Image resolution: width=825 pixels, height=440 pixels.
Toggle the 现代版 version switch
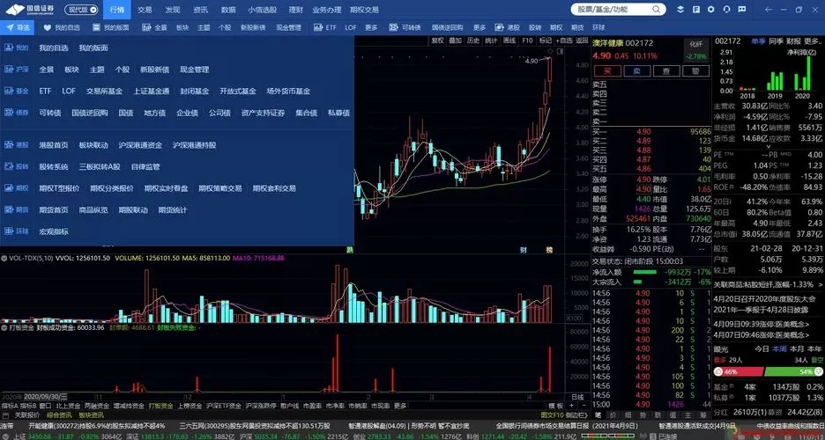point(82,10)
